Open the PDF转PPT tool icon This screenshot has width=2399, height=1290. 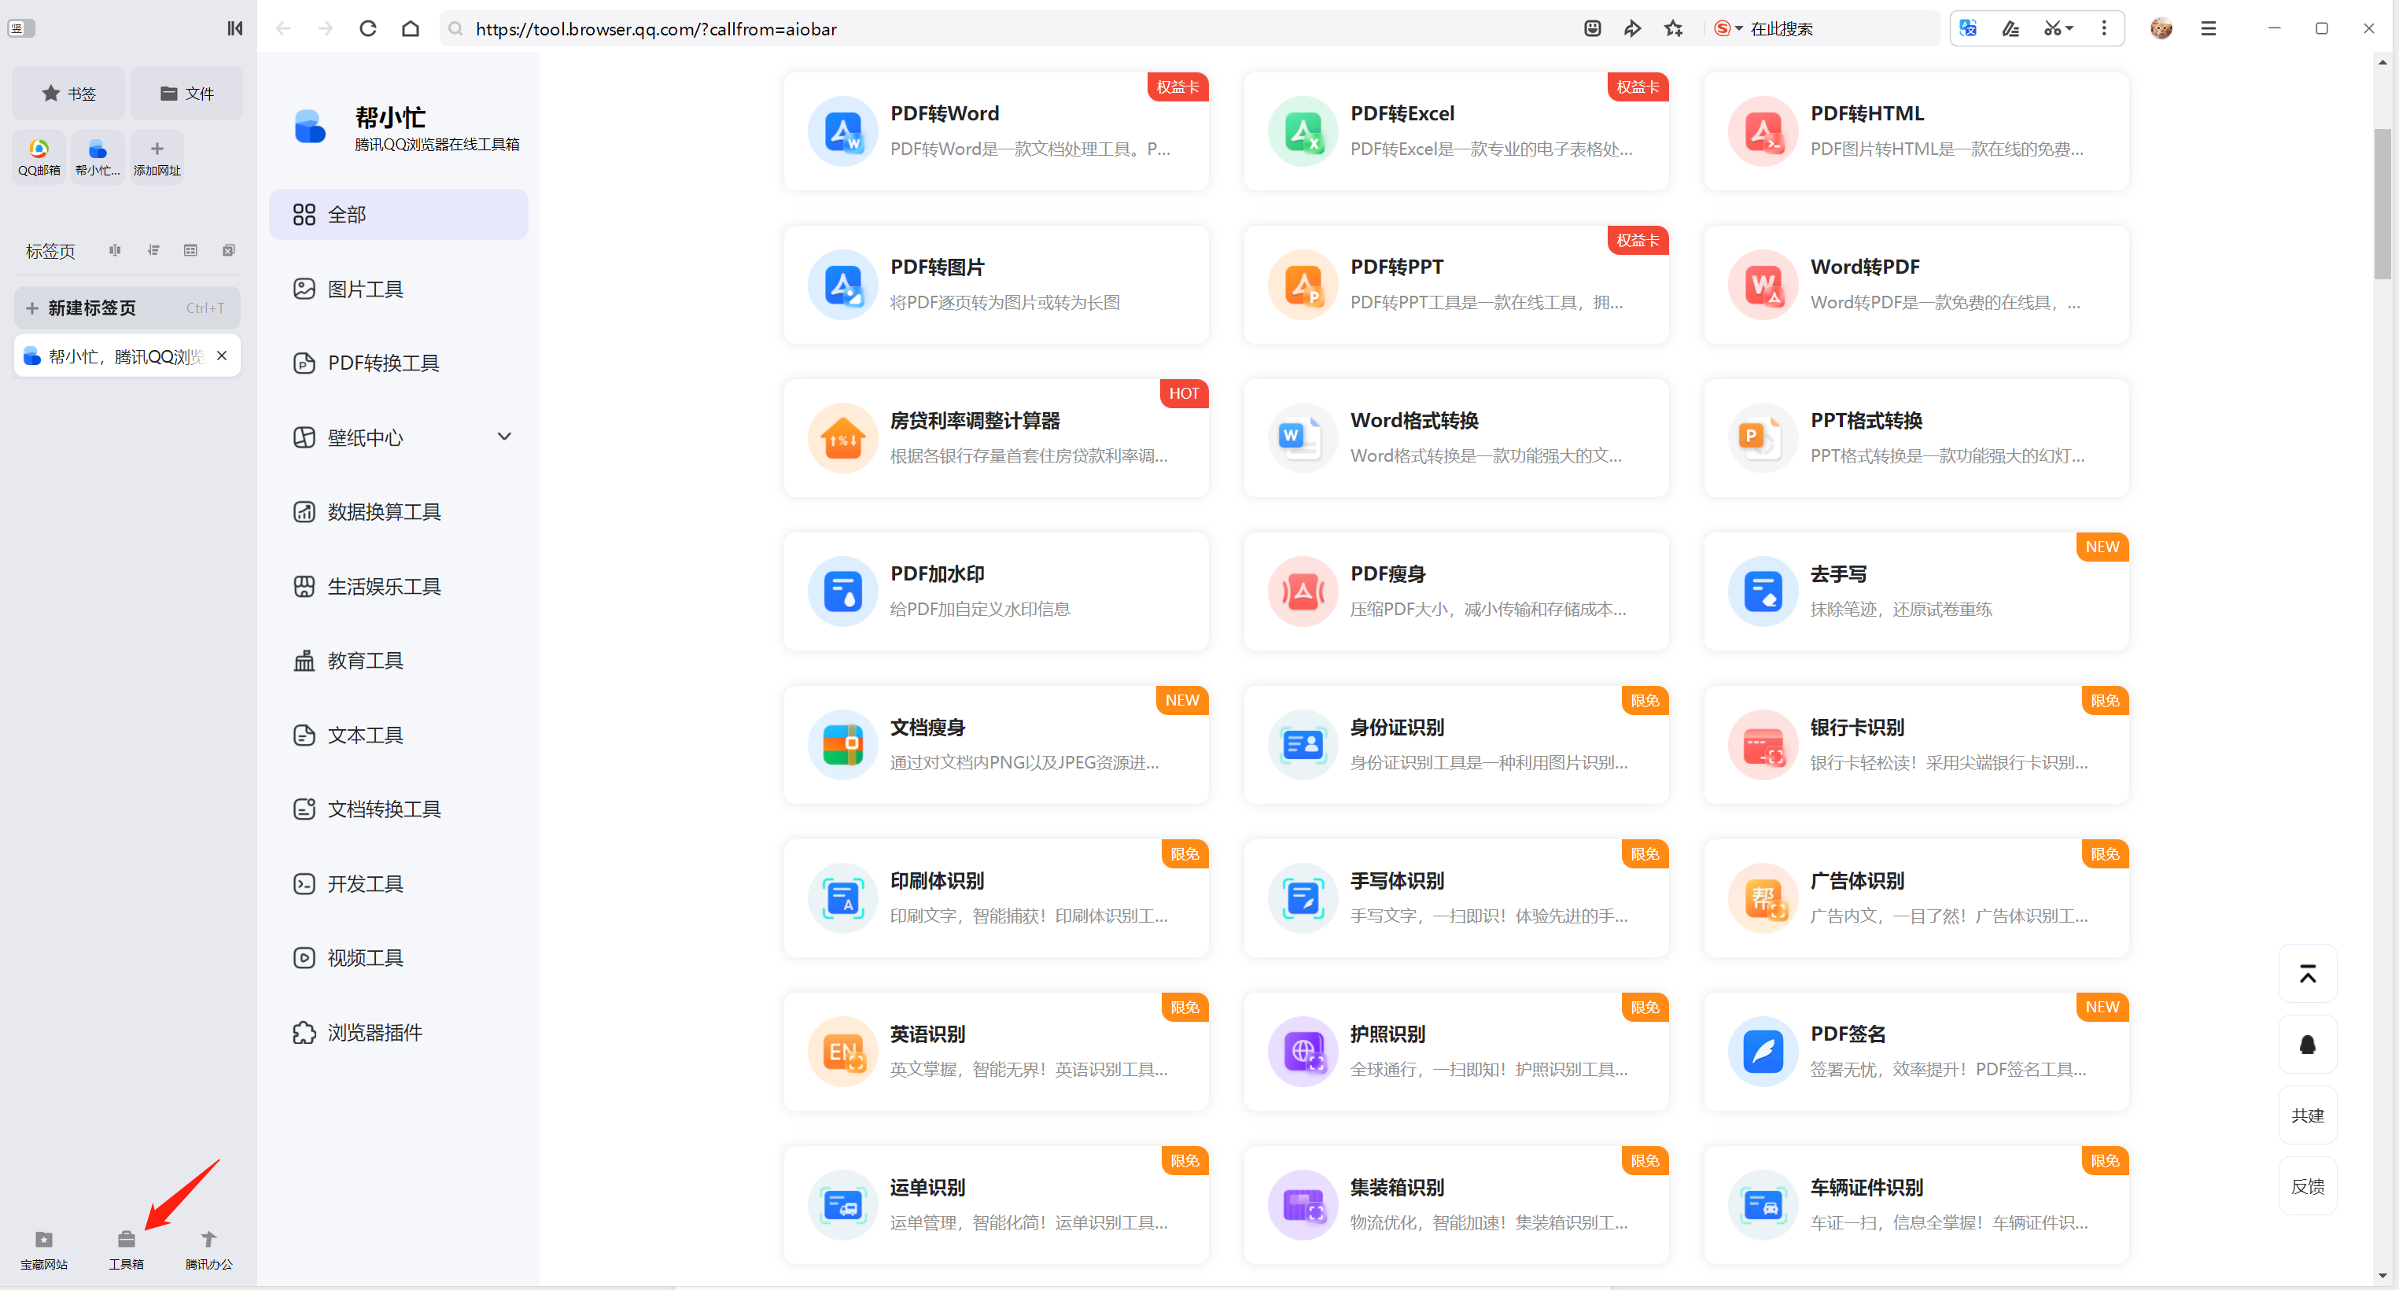(x=1303, y=285)
